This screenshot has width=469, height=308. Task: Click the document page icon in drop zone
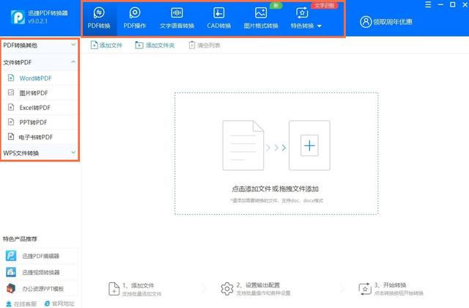243,145
